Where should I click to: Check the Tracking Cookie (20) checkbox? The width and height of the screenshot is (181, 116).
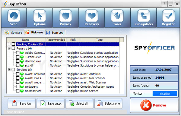pos(13,44)
